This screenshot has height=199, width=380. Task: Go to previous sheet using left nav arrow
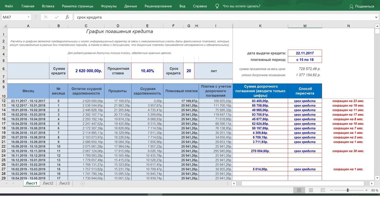point(6,183)
